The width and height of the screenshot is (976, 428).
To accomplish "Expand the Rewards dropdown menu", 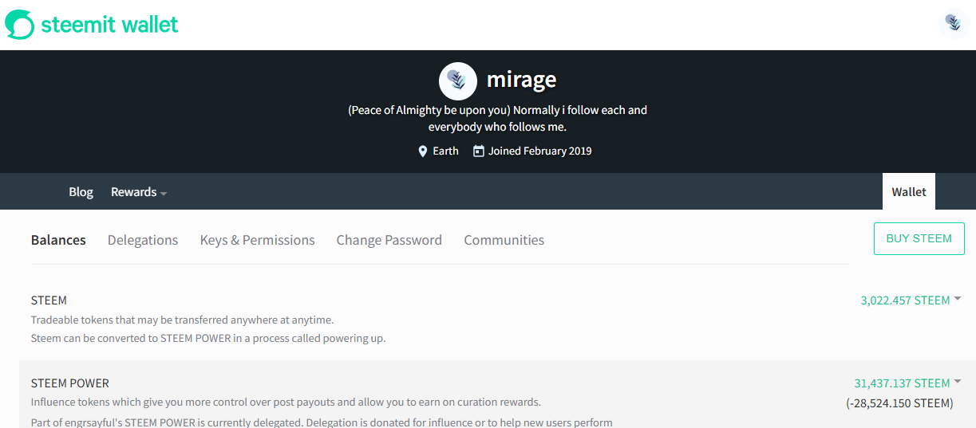I will point(139,192).
